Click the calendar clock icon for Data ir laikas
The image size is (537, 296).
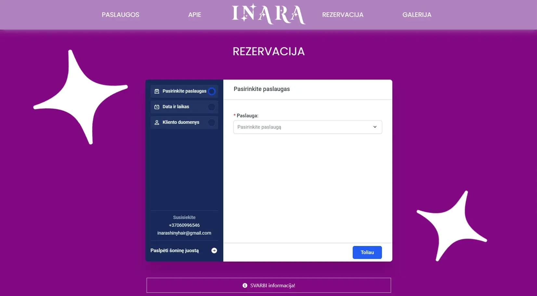tap(157, 107)
